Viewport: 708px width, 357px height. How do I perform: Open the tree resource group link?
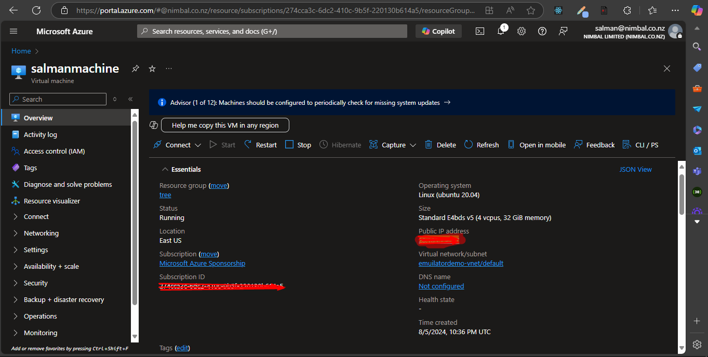[165, 195]
